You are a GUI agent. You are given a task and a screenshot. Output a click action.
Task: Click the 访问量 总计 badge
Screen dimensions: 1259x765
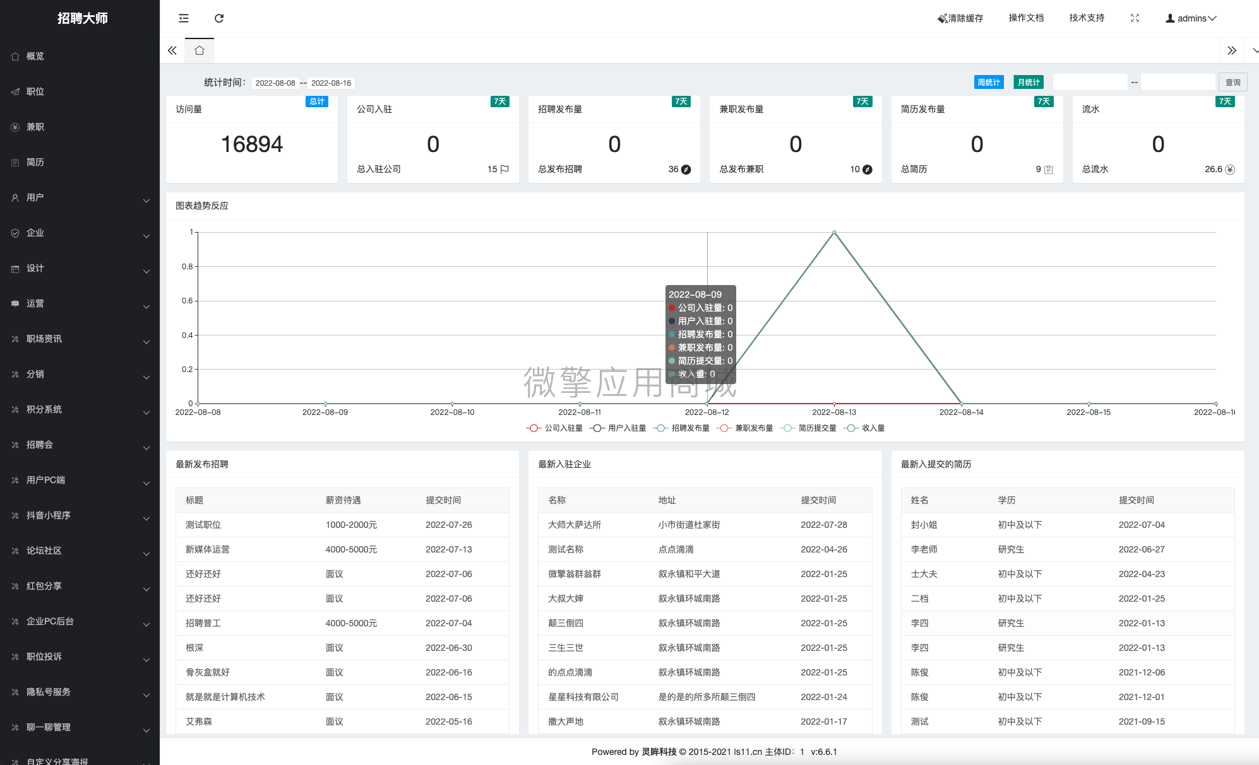click(x=317, y=102)
